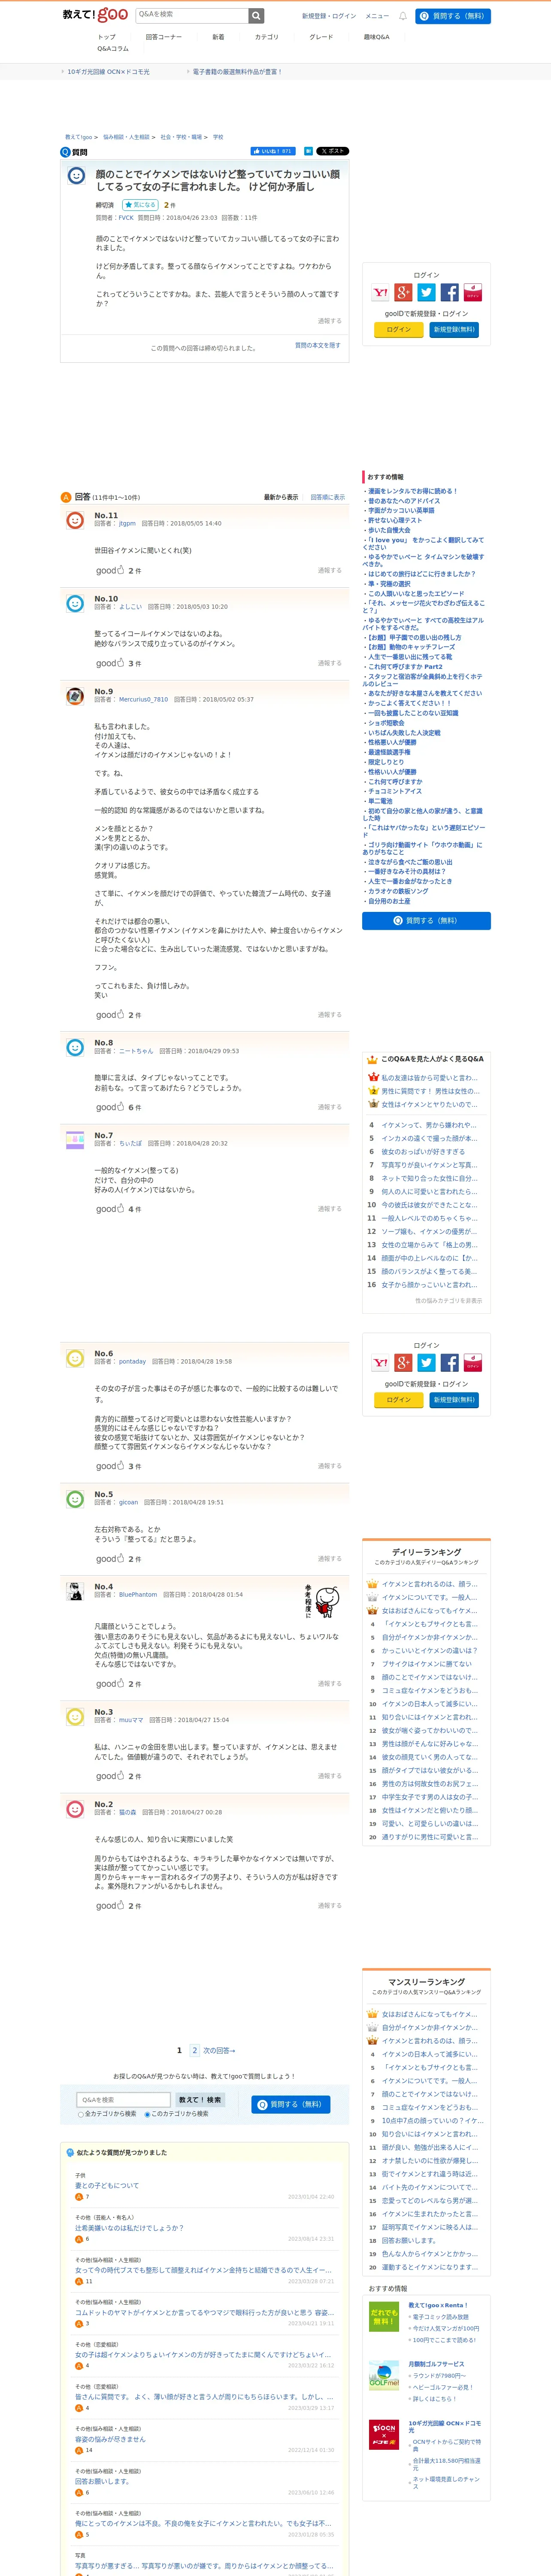Screen dimensions: 551x2576
Task: Report answer No.11 via 通報する
Action: click(x=329, y=570)
